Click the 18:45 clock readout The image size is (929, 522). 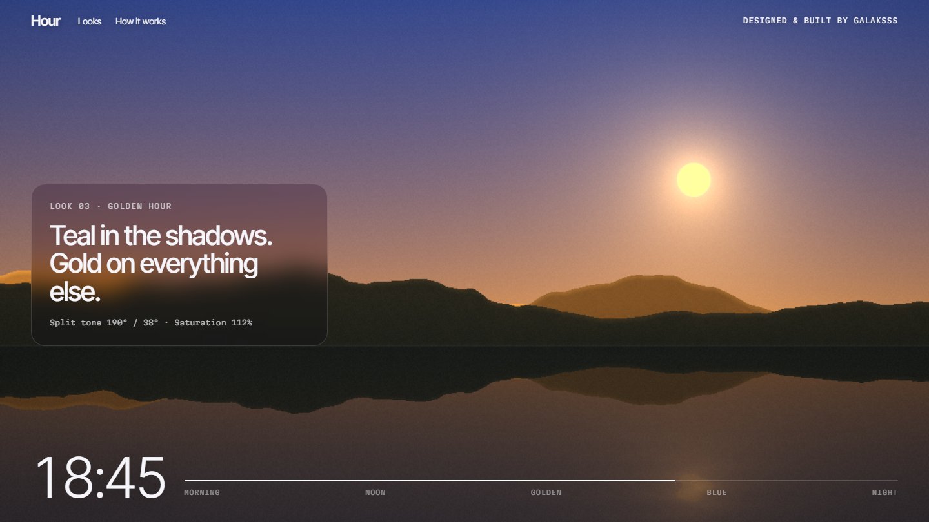(x=100, y=478)
